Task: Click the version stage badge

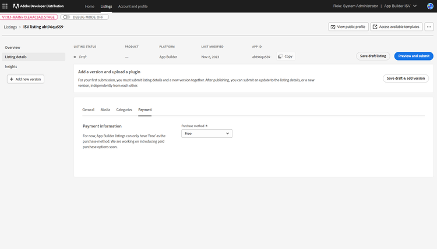Action: tap(29, 17)
